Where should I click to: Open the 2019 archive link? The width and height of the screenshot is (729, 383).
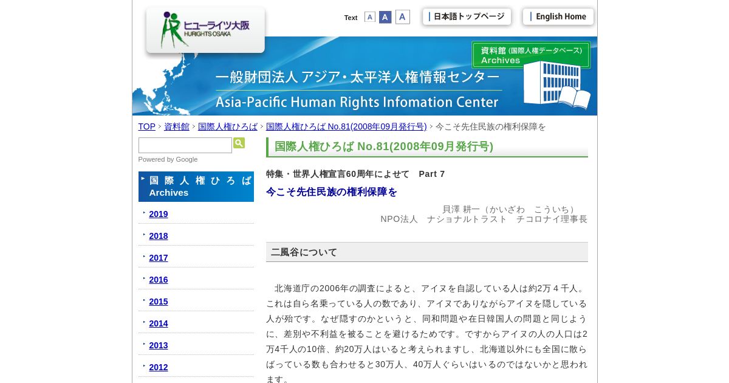[159, 214]
